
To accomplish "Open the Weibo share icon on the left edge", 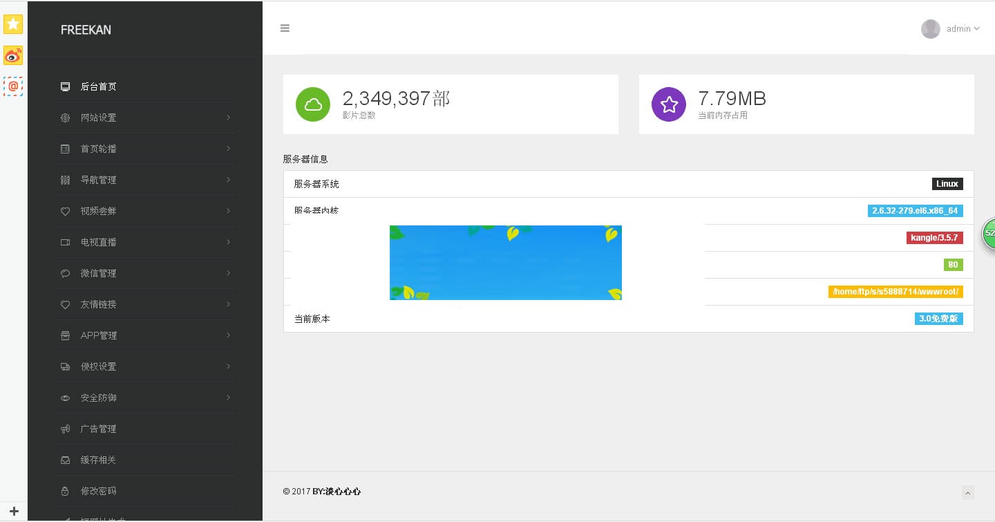I will coord(13,55).
